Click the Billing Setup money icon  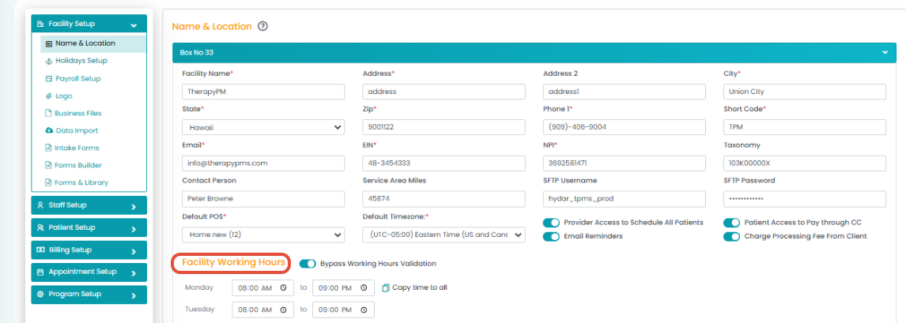40,250
